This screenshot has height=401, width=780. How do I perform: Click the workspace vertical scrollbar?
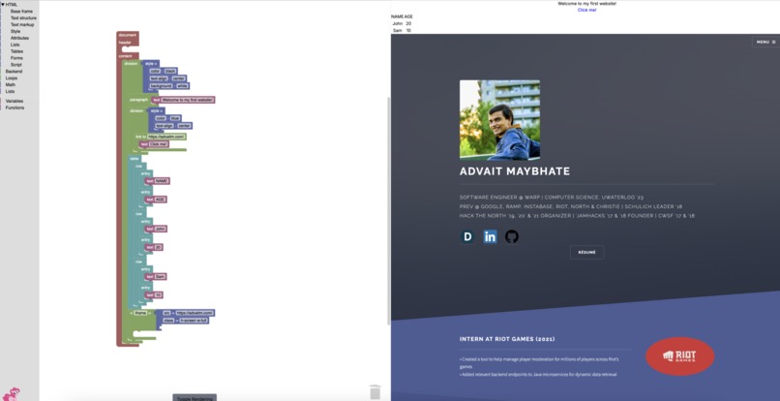click(388, 209)
